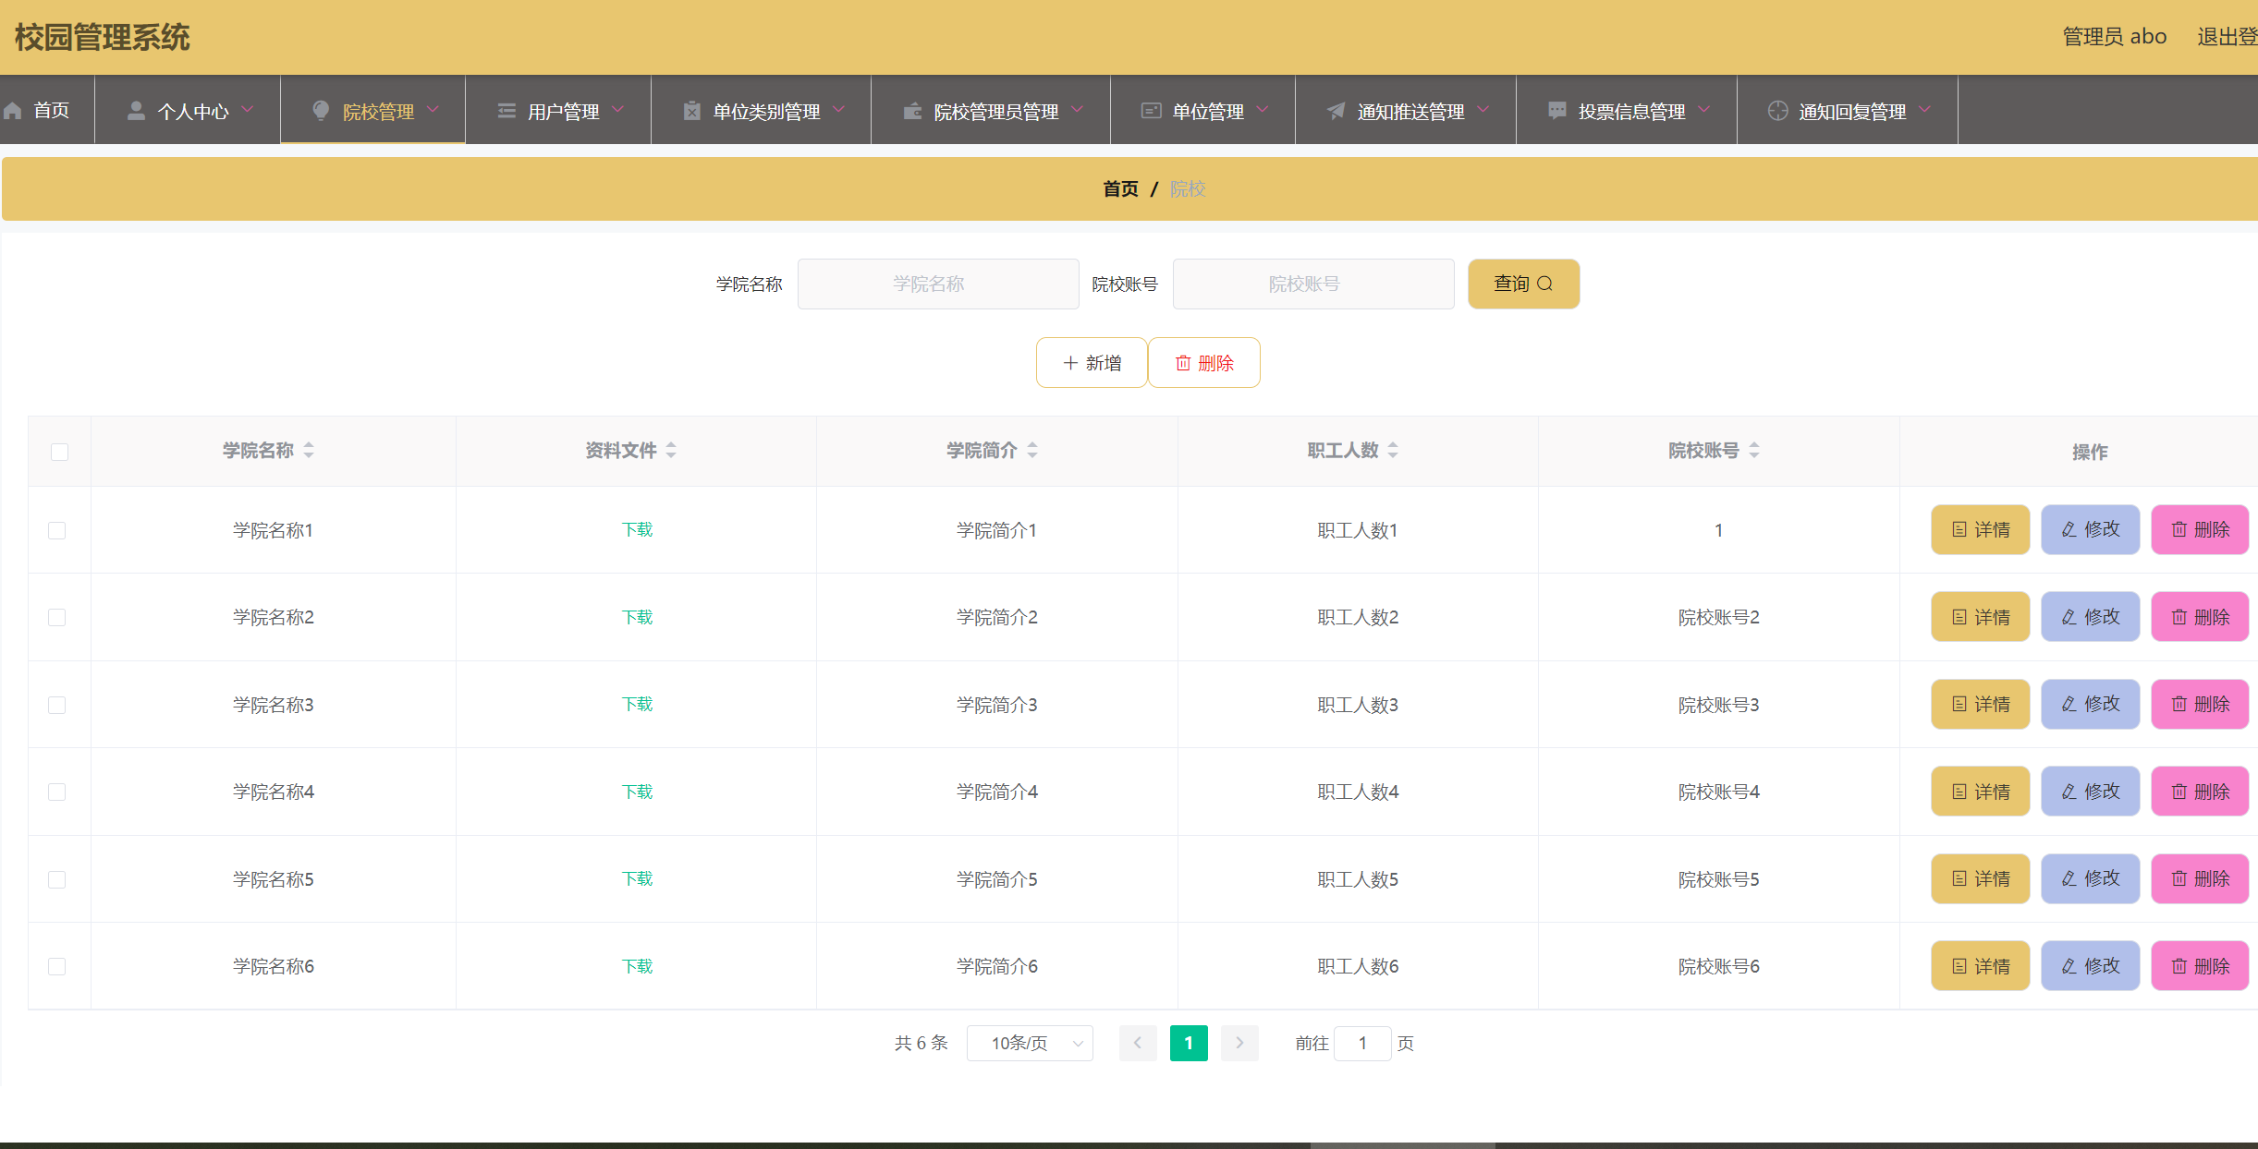Expand the 通知回复管理 dropdown arrow
The width and height of the screenshot is (2258, 1149).
1925,110
